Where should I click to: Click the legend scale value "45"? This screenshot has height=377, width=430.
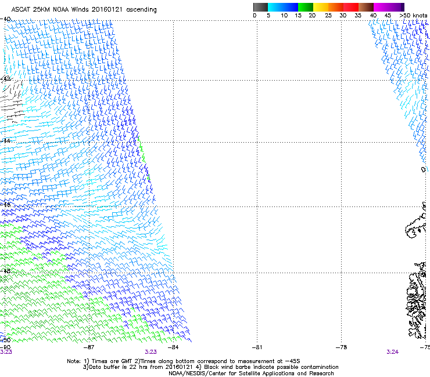pyautogui.click(x=388, y=16)
